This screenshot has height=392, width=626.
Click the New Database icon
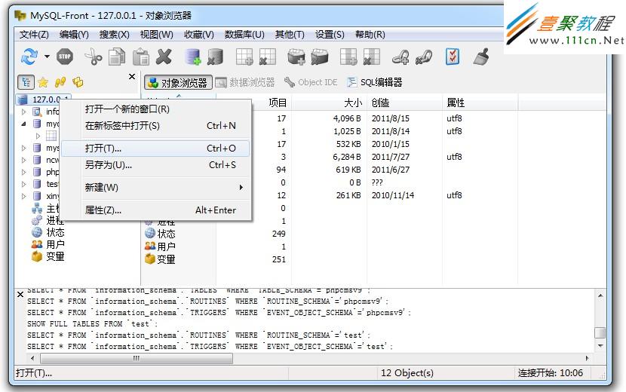point(193,57)
